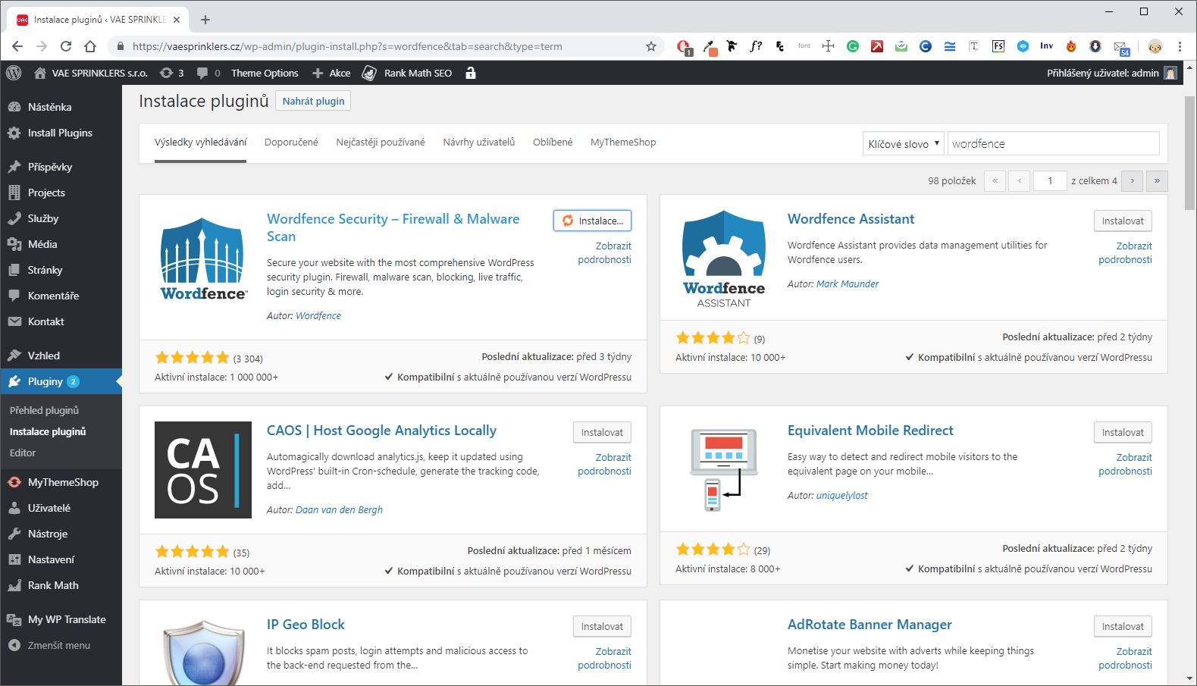This screenshot has height=686, width=1197.
Task: Switch to the Doporučené tab
Action: (291, 142)
